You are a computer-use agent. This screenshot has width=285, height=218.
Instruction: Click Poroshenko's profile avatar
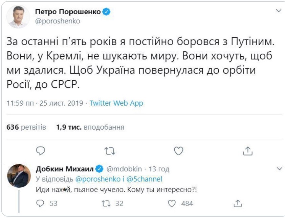(19, 17)
